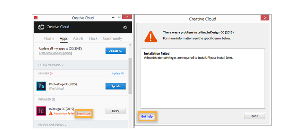Click 'Update all my apps to CC (2015)' text
The height and width of the screenshot is (130, 301).
tap(60, 49)
